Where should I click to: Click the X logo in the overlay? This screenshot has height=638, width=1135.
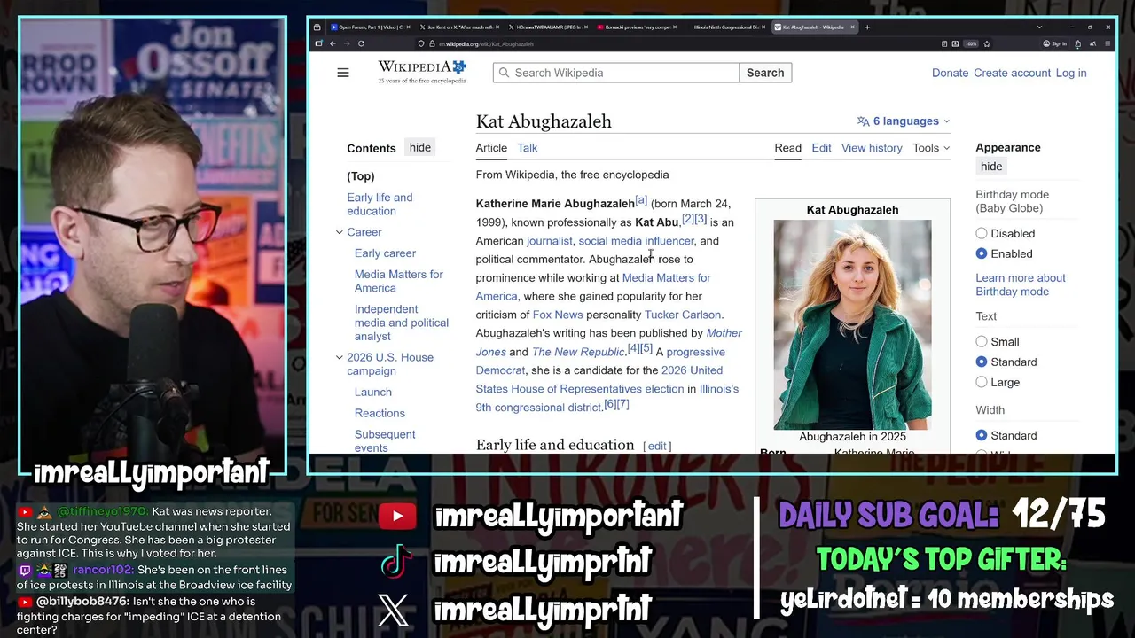pos(394,610)
